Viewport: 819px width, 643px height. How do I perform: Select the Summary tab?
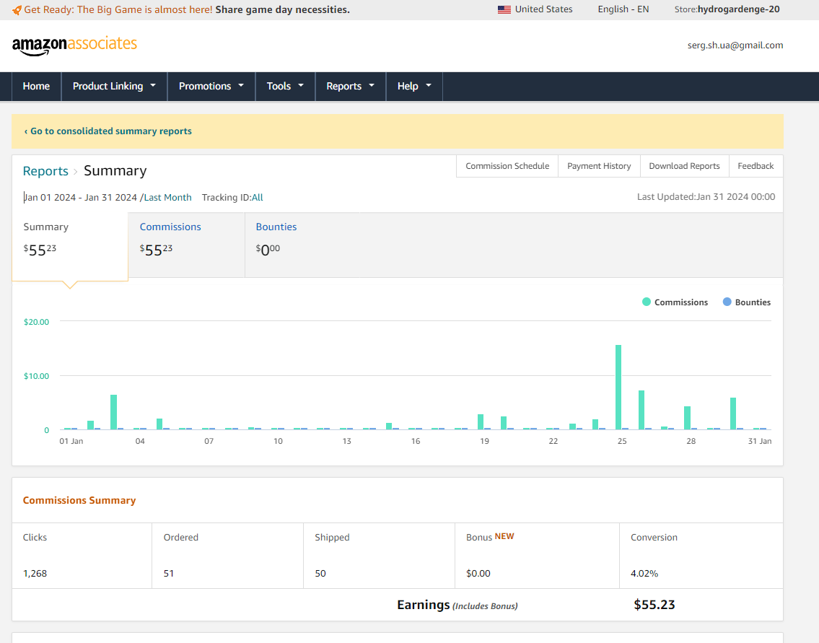[70, 247]
